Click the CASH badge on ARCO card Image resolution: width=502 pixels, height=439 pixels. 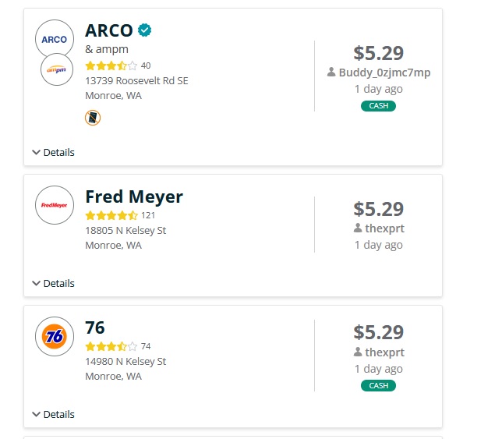(x=378, y=106)
